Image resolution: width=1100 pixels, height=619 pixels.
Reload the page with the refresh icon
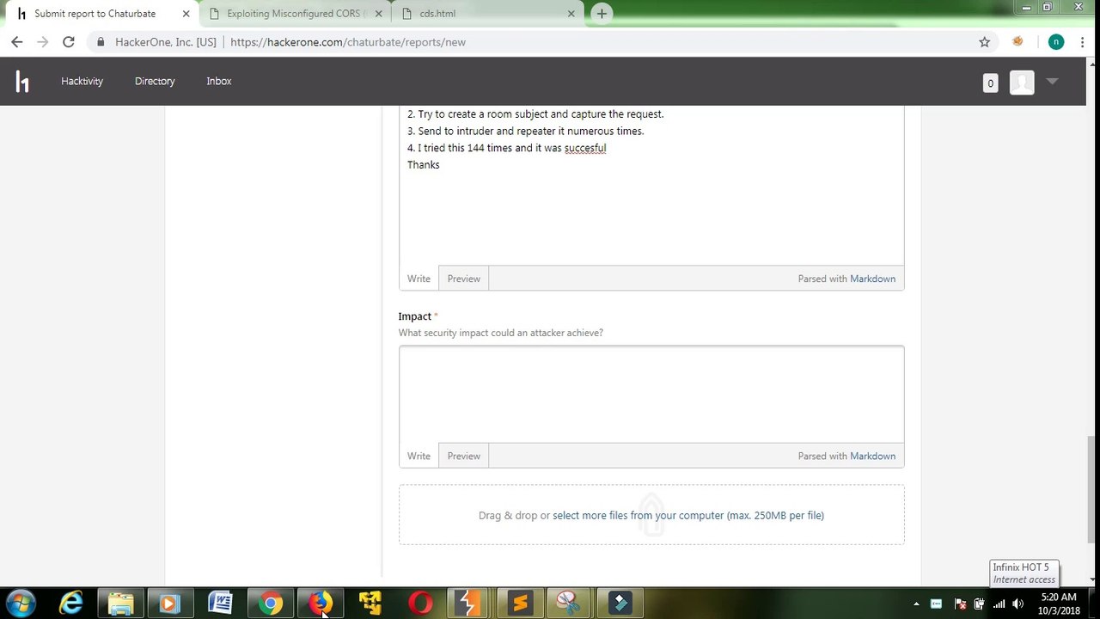click(69, 41)
